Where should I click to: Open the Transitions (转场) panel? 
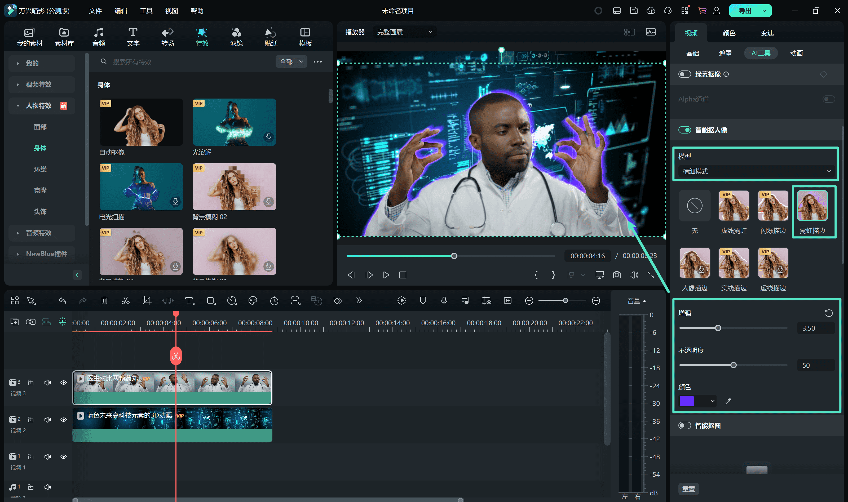point(167,37)
